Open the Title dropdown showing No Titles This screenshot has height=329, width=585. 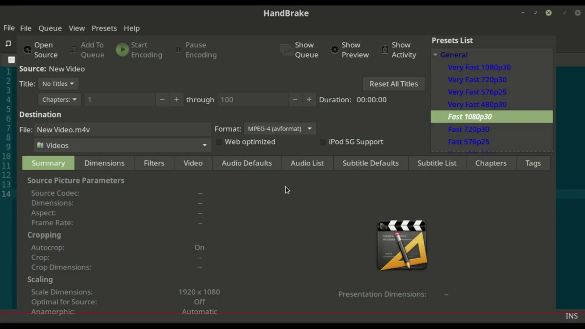coord(58,84)
